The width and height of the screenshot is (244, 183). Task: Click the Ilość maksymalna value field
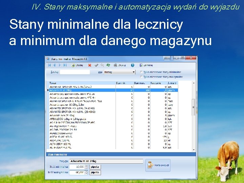coord(77,172)
